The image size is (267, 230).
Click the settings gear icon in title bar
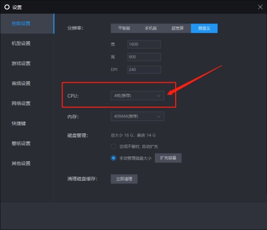pos(7,7)
